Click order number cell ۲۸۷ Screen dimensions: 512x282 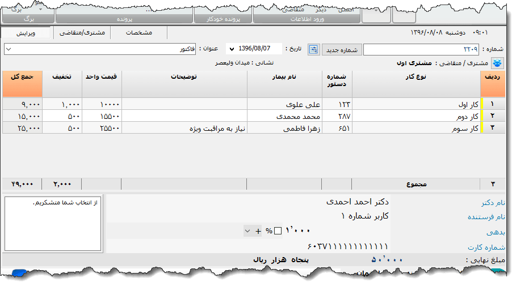coord(337,116)
